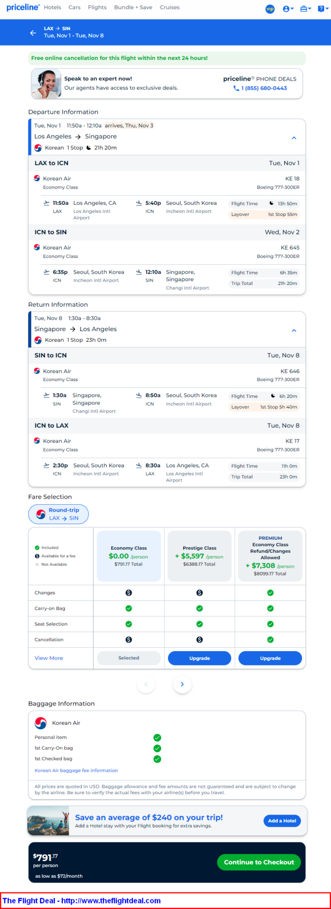Open the Bundle + Save tab
Image resolution: width=331 pixels, height=909 pixels.
[x=133, y=7]
